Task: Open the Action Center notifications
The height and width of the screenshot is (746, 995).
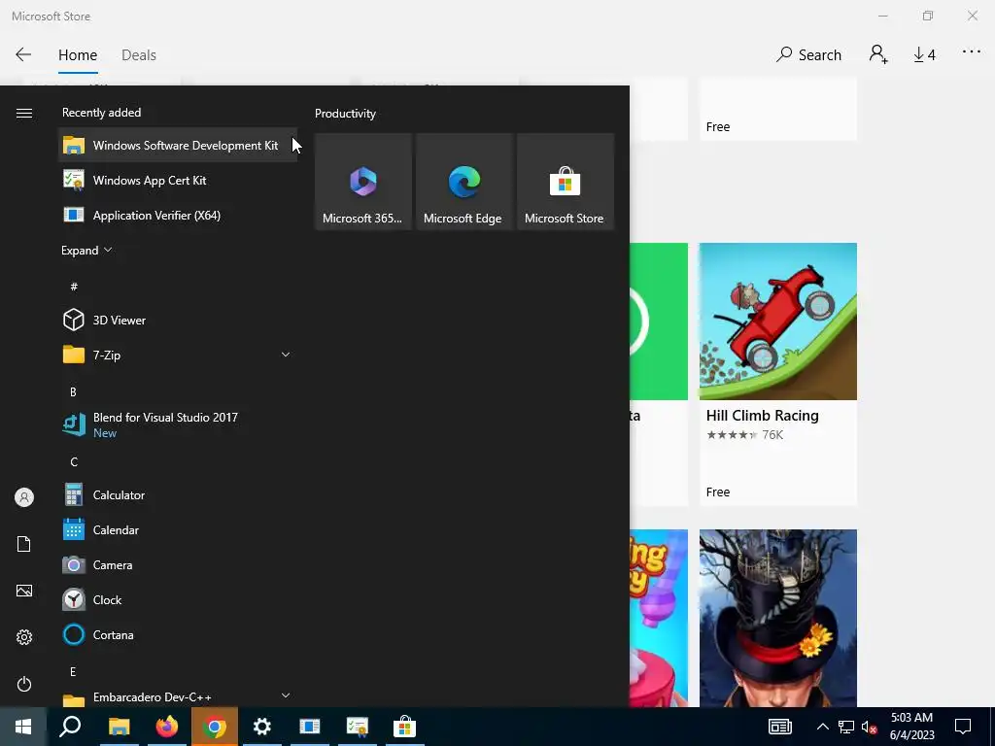Action: 963,727
